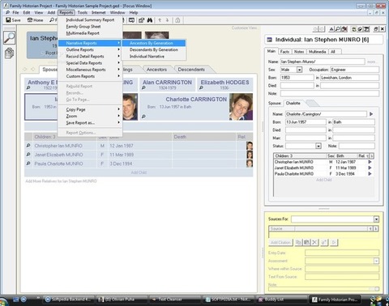Click the Occupation field containing Engineer
This screenshot has height=306, width=389.
click(354, 70)
